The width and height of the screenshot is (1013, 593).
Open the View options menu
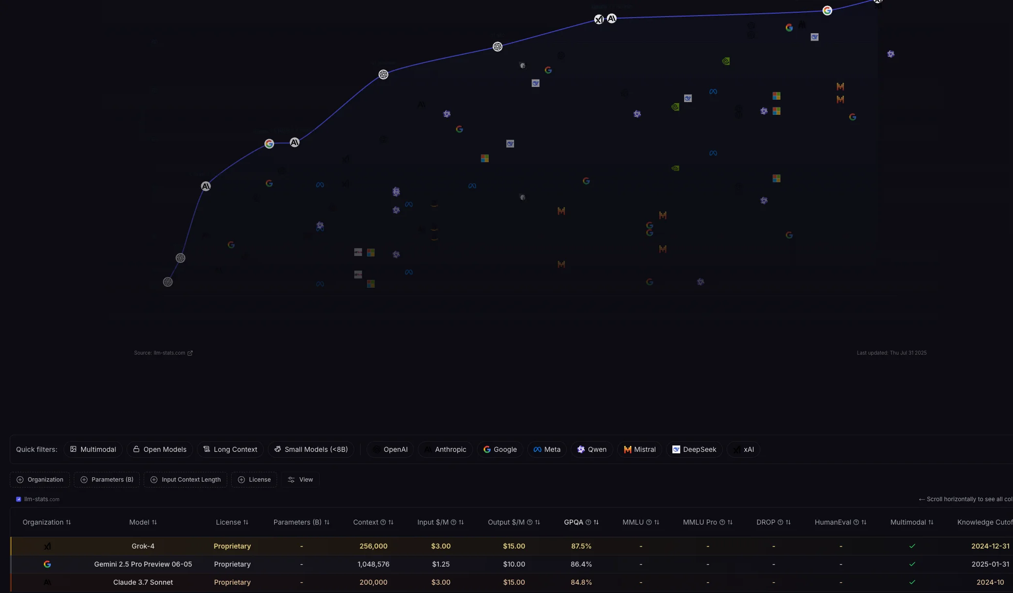tap(300, 480)
